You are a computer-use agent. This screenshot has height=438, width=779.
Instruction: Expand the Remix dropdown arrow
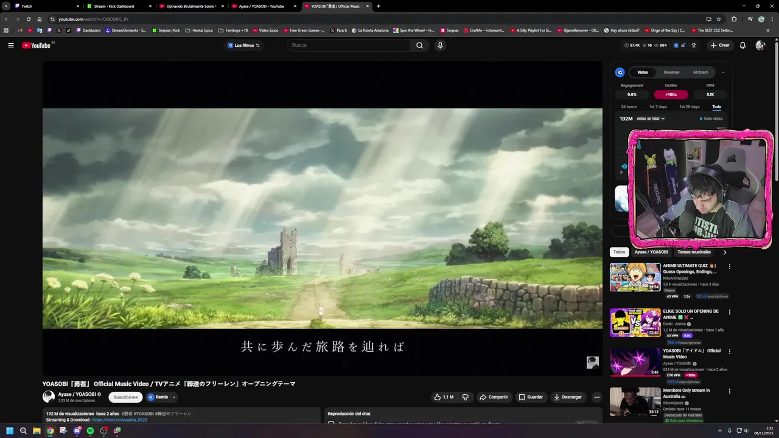tap(174, 397)
